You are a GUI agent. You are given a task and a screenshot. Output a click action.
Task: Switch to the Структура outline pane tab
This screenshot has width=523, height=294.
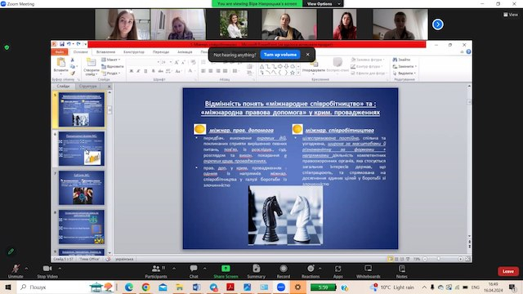pos(88,86)
